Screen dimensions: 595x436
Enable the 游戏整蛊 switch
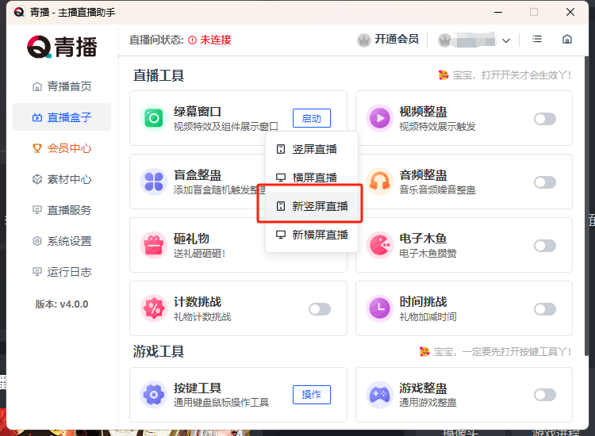coord(545,395)
